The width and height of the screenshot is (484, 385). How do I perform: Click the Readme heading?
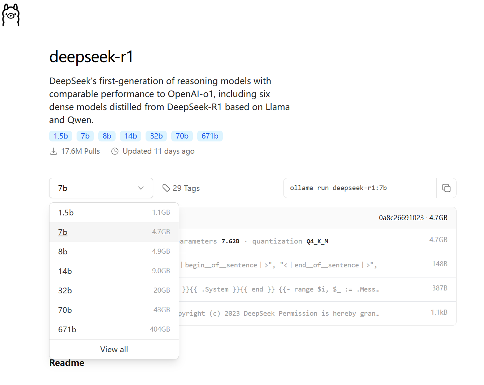[67, 363]
